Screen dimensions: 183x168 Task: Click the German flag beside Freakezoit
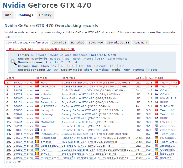click(x=37, y=138)
